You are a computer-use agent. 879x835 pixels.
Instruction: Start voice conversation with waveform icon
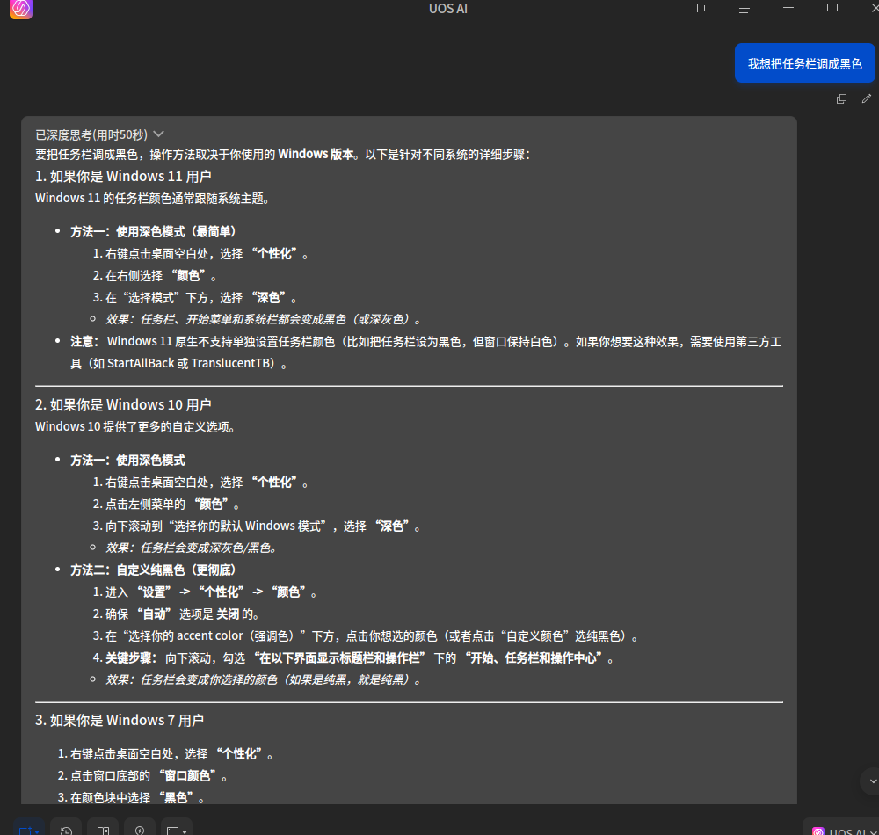(701, 8)
